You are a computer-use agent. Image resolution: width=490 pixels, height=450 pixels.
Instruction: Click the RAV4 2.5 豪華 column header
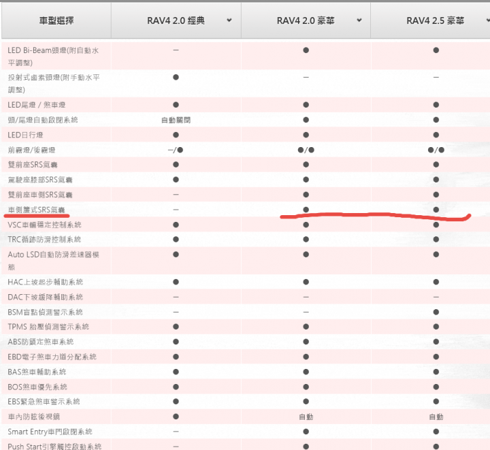point(435,20)
